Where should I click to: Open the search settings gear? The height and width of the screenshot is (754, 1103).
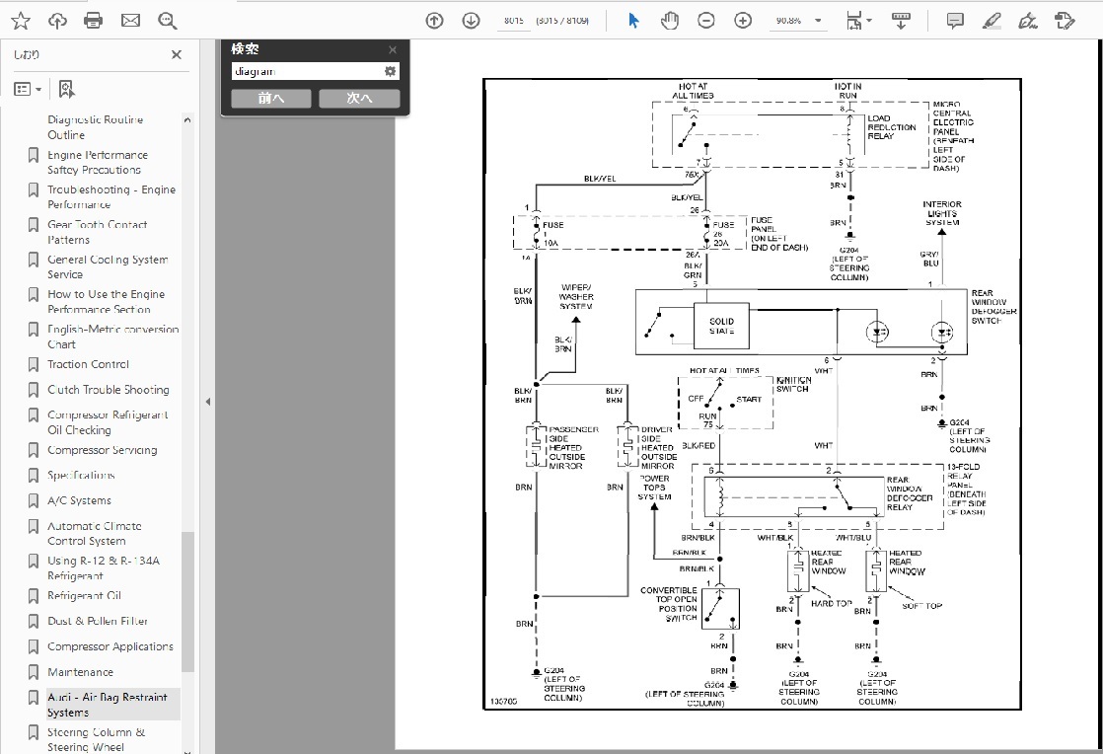(x=390, y=71)
